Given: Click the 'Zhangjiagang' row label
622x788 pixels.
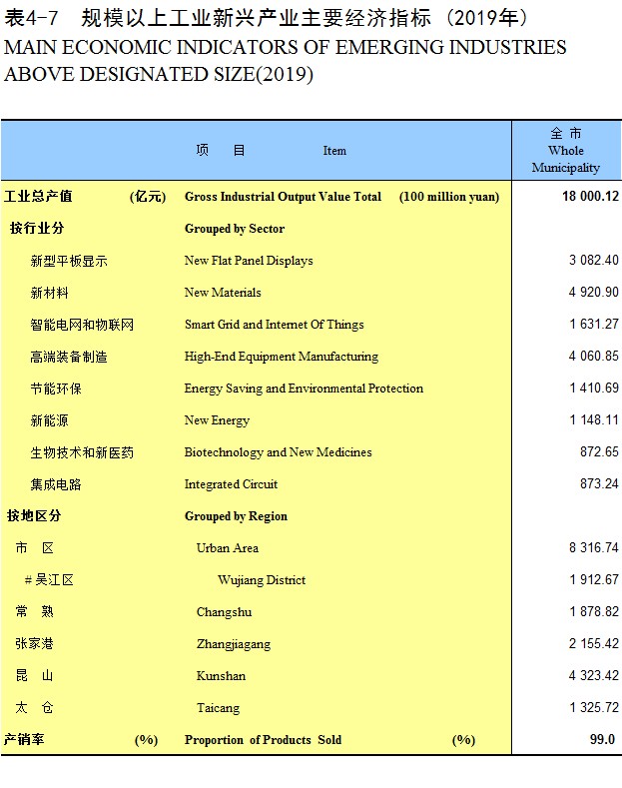Looking at the screenshot, I should (233, 644).
